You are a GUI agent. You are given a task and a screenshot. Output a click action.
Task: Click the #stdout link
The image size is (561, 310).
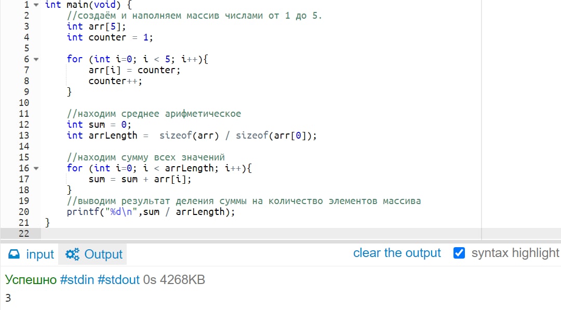click(118, 279)
